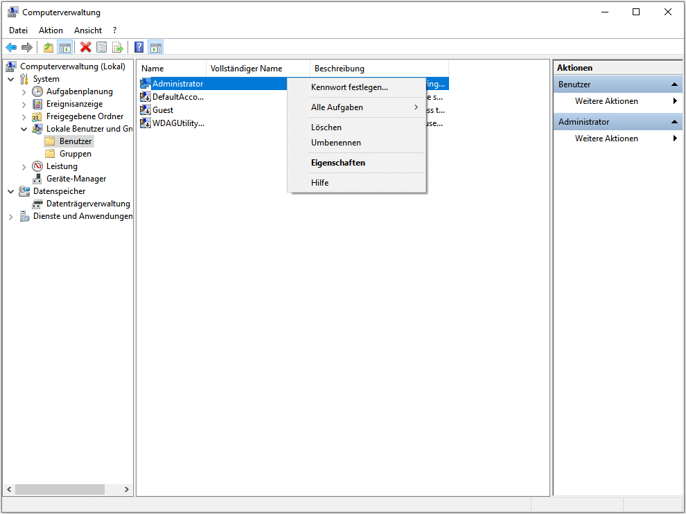Collapse the Lokale Benutzer und Gruppen node
This screenshot has width=686, height=514.
tap(24, 129)
